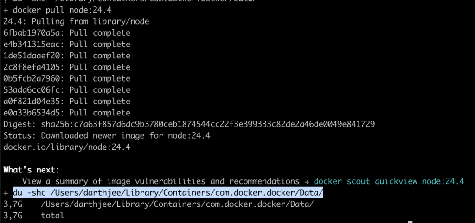Click the docker.io/library/node:24.4 output line
475x223 pixels.
(x=67, y=147)
